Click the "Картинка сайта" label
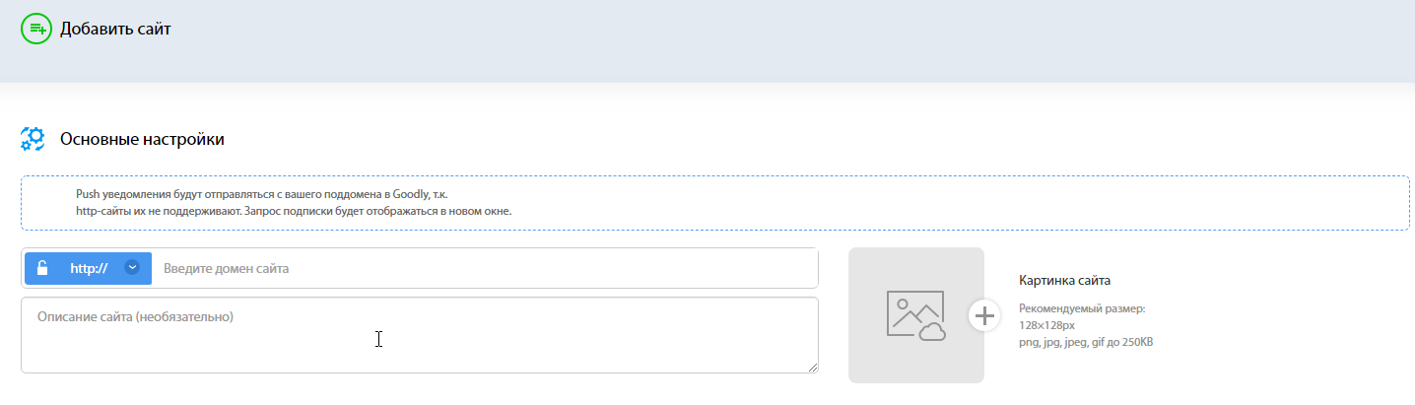 [1065, 281]
